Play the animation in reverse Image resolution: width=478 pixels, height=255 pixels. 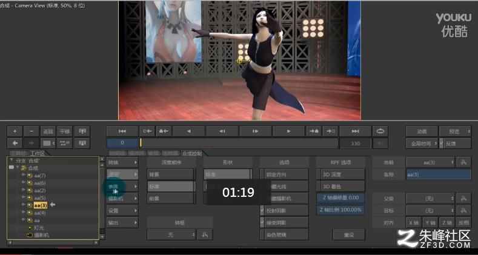click(188, 131)
